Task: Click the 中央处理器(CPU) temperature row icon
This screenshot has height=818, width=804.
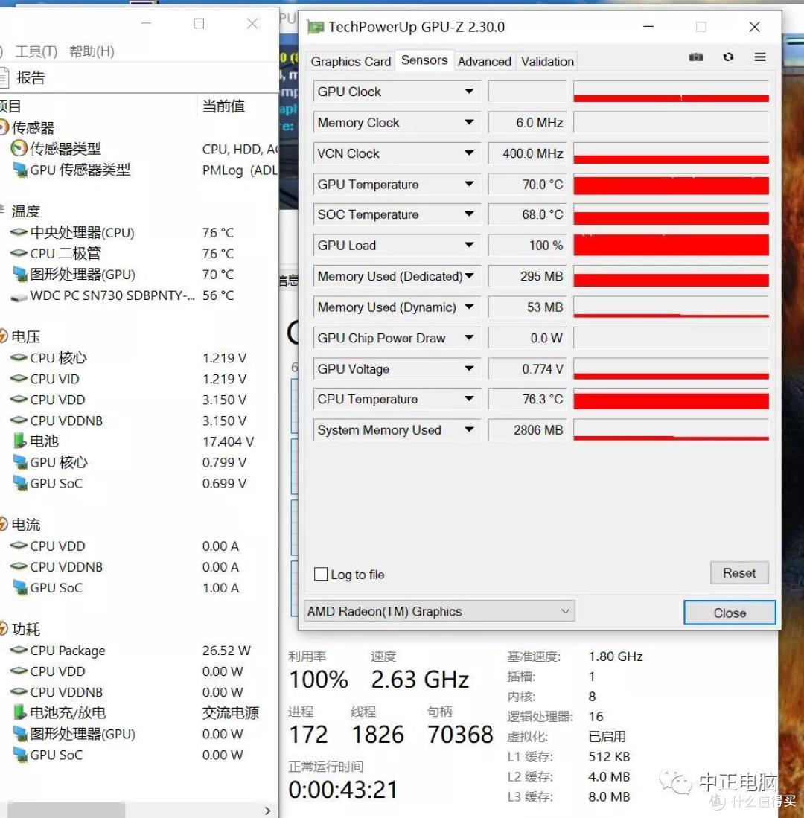Action: click(19, 232)
